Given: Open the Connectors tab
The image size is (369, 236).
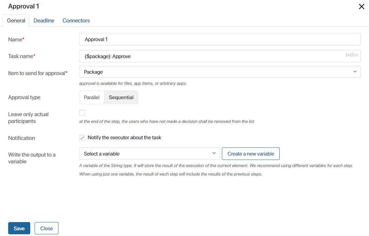Looking at the screenshot, I should click(x=76, y=20).
